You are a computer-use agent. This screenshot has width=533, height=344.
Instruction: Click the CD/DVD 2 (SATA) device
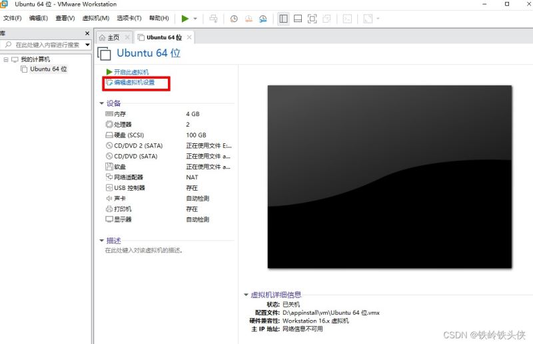coord(169,145)
